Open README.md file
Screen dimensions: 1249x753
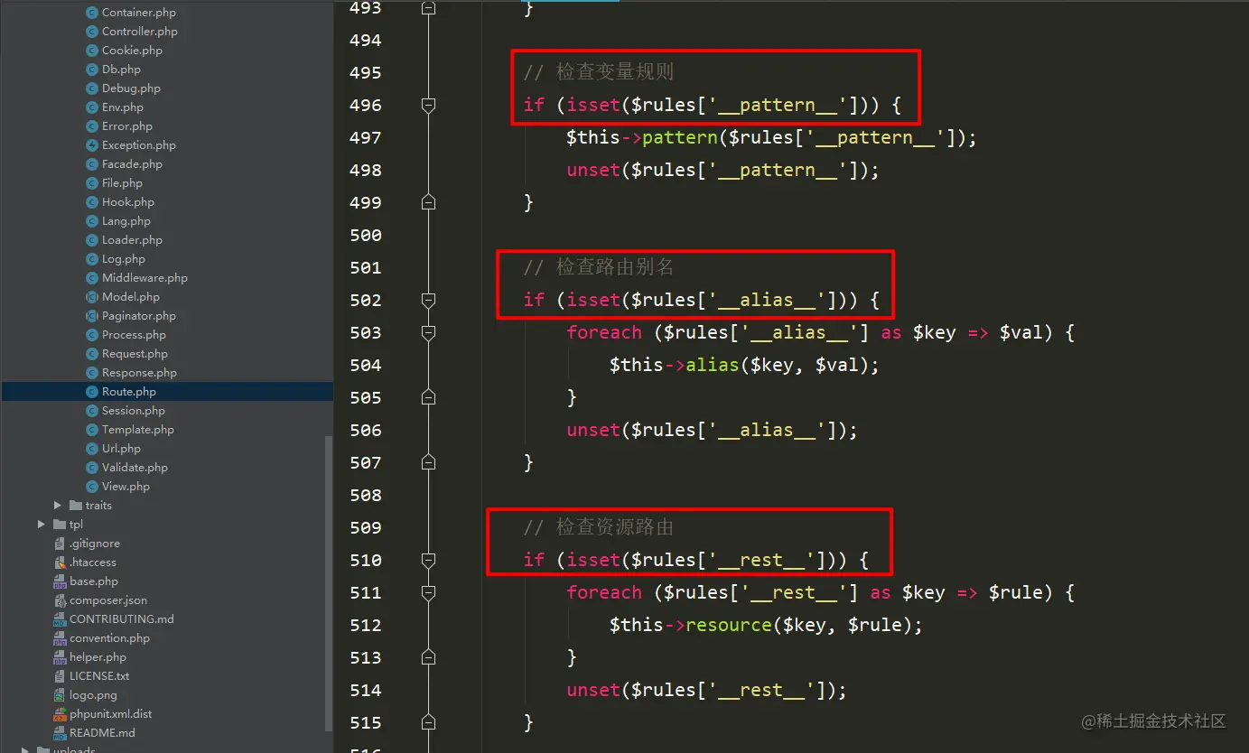(102, 733)
